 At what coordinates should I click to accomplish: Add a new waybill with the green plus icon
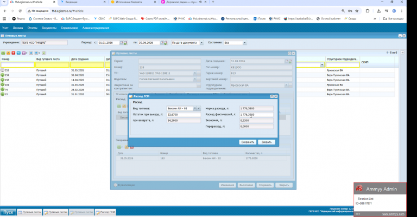click(3, 53)
